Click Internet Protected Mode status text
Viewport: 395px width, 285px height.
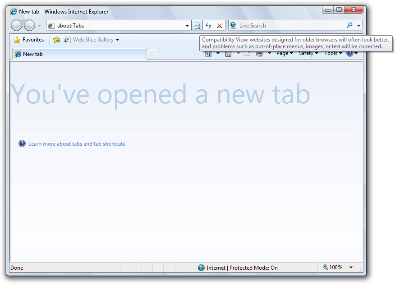tap(242, 267)
